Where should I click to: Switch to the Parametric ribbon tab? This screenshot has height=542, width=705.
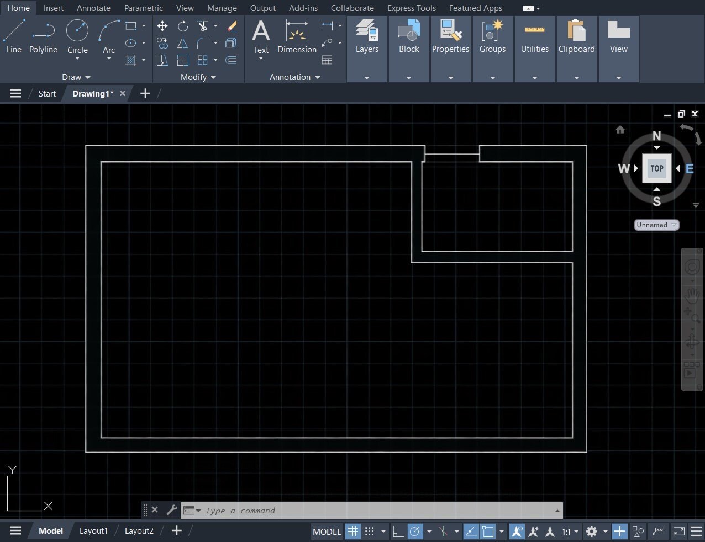tap(143, 8)
